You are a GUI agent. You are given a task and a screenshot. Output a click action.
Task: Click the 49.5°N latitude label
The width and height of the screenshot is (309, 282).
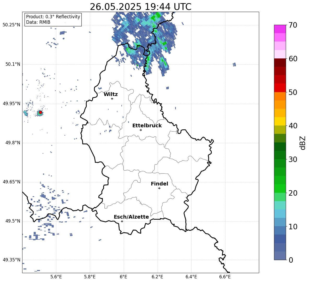click(13, 221)
